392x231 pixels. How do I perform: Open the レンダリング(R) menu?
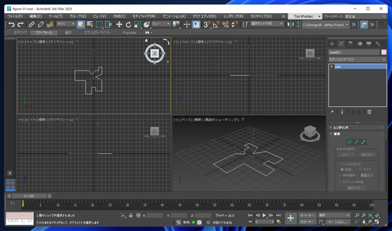[234, 16]
